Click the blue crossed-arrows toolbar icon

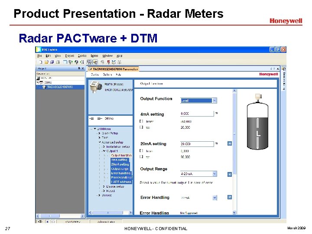coord(114,62)
